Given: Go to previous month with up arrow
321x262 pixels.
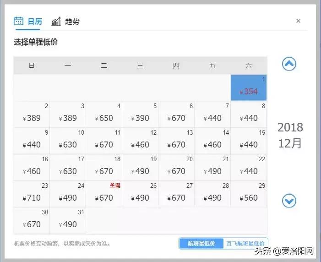Looking at the screenshot, I should pyautogui.click(x=289, y=64).
